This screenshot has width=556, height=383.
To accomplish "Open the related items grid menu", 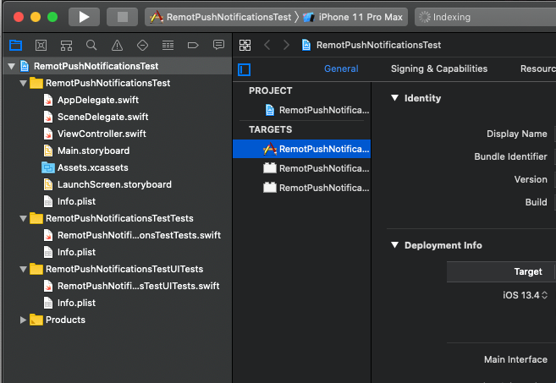I will point(245,45).
